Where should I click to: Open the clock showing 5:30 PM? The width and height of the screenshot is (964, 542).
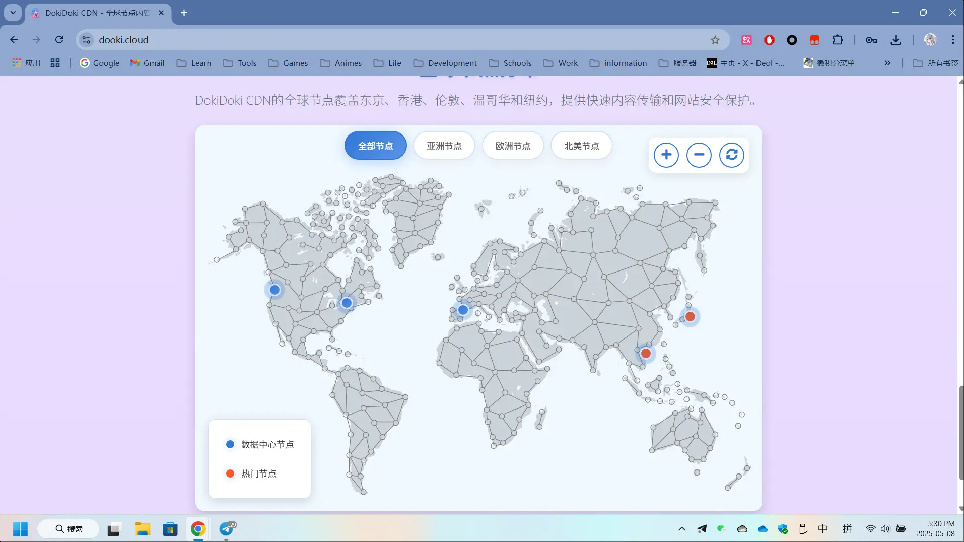(x=935, y=529)
